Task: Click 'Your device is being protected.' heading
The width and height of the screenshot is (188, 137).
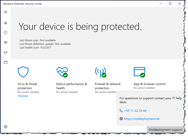Action: [x=80, y=27]
